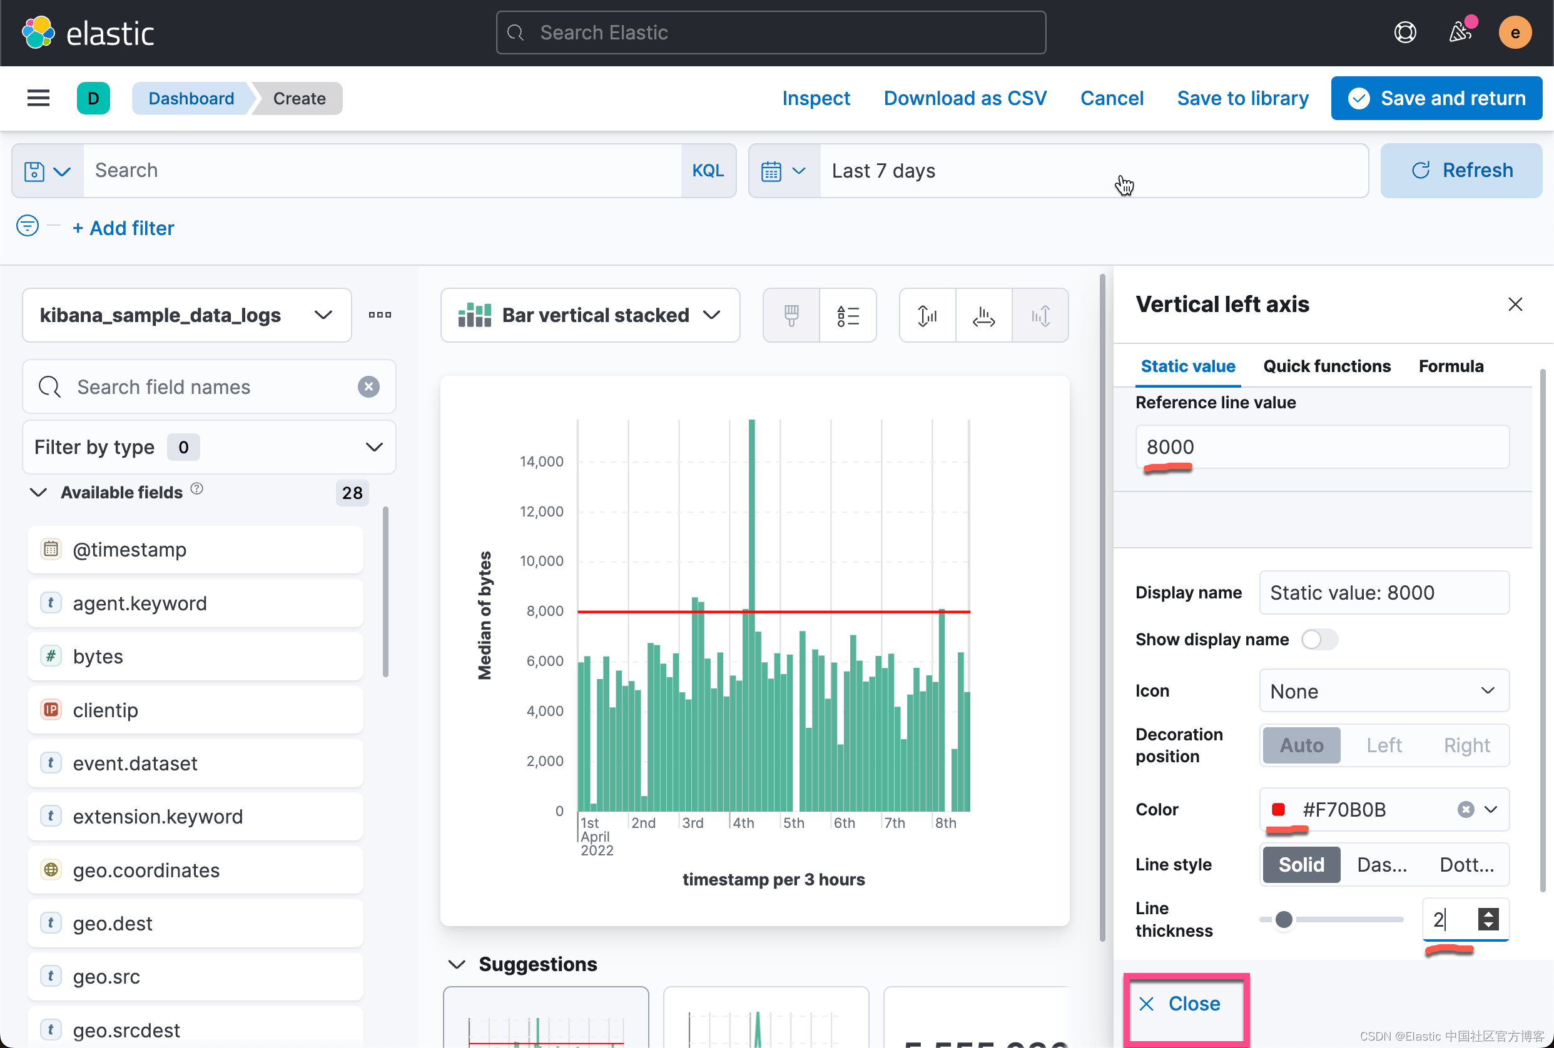Click the Reference line value input

pos(1321,447)
